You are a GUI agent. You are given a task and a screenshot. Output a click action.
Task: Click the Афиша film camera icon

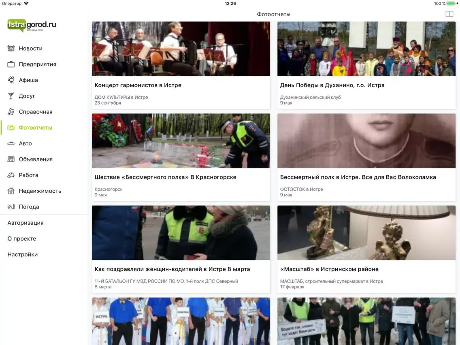(11, 80)
